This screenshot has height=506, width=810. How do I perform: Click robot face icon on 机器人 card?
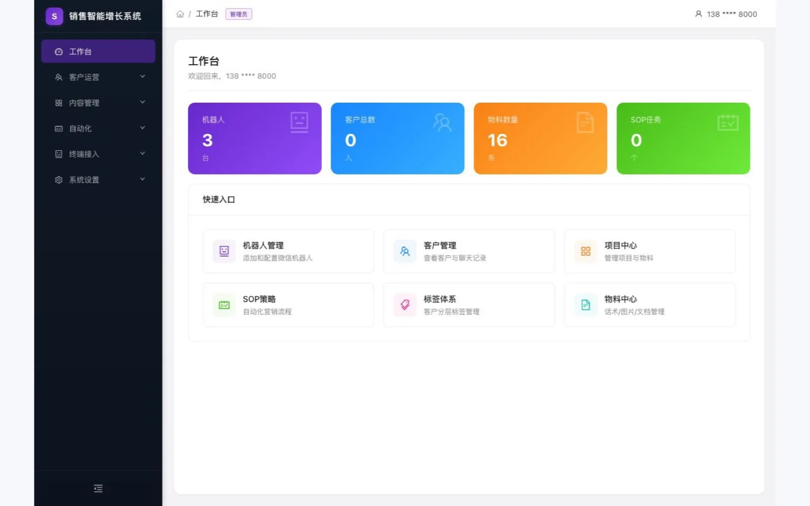299,122
